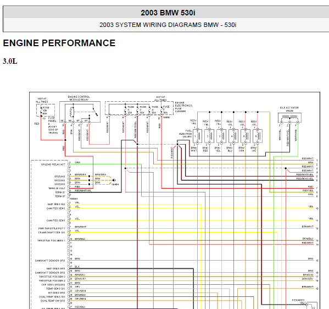Click the Fuse 4 30A symbol
The height and width of the screenshot is (309, 329).
[x=149, y=110]
